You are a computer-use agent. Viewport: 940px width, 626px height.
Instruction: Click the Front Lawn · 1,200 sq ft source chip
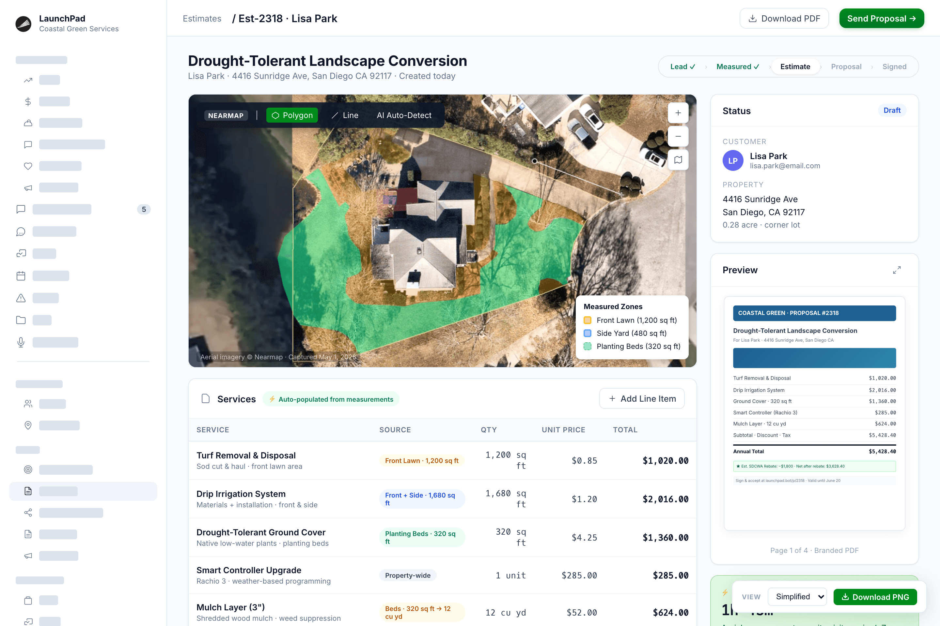pos(422,461)
